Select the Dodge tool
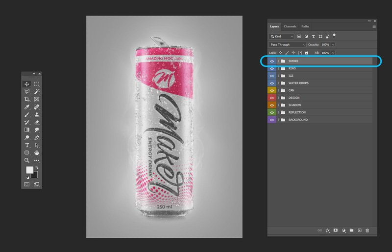 pos(27,138)
